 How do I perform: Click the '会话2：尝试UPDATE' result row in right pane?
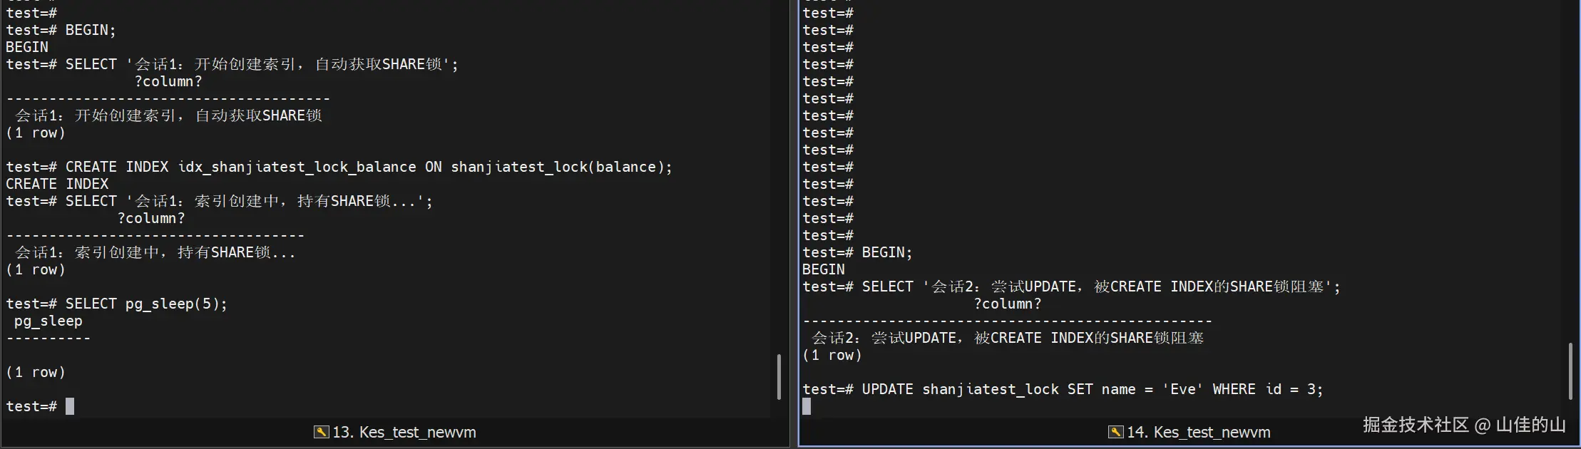[1007, 338]
